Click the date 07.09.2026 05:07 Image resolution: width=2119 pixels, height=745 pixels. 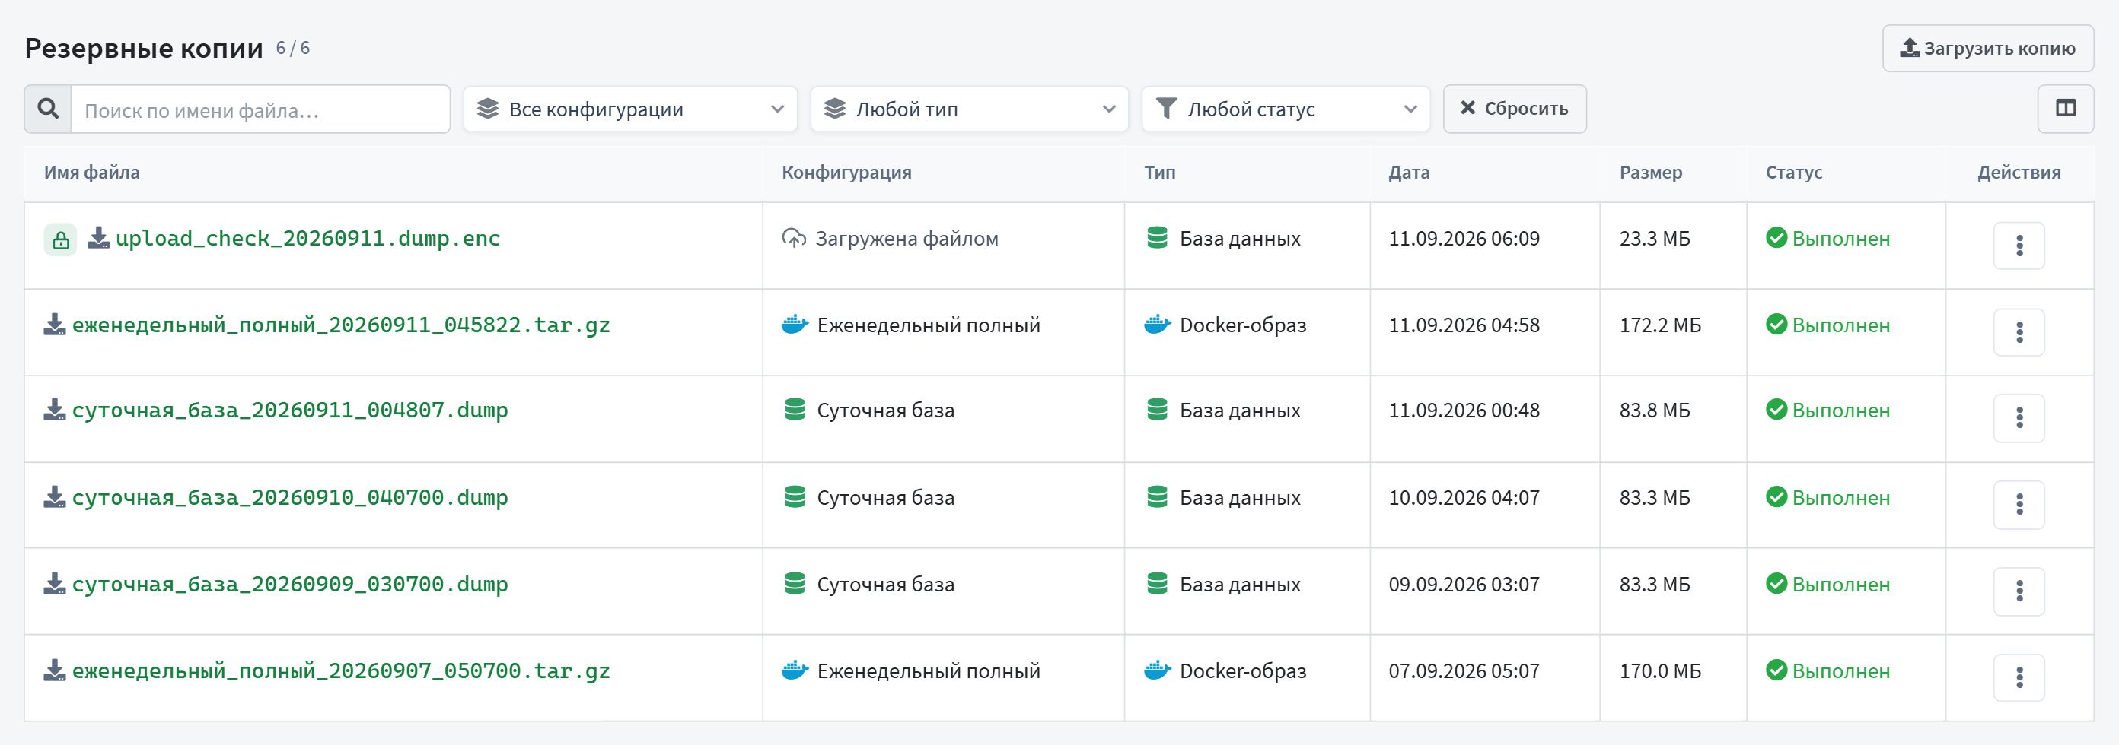(1464, 671)
